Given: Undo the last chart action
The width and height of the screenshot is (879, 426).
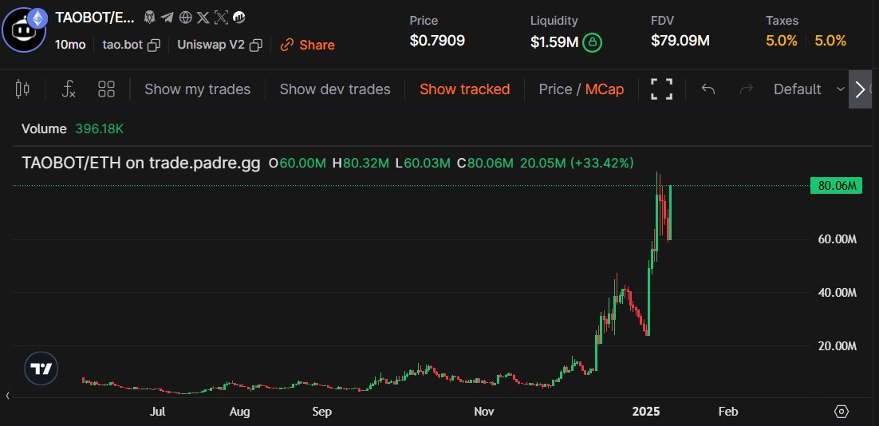Looking at the screenshot, I should 708,89.
